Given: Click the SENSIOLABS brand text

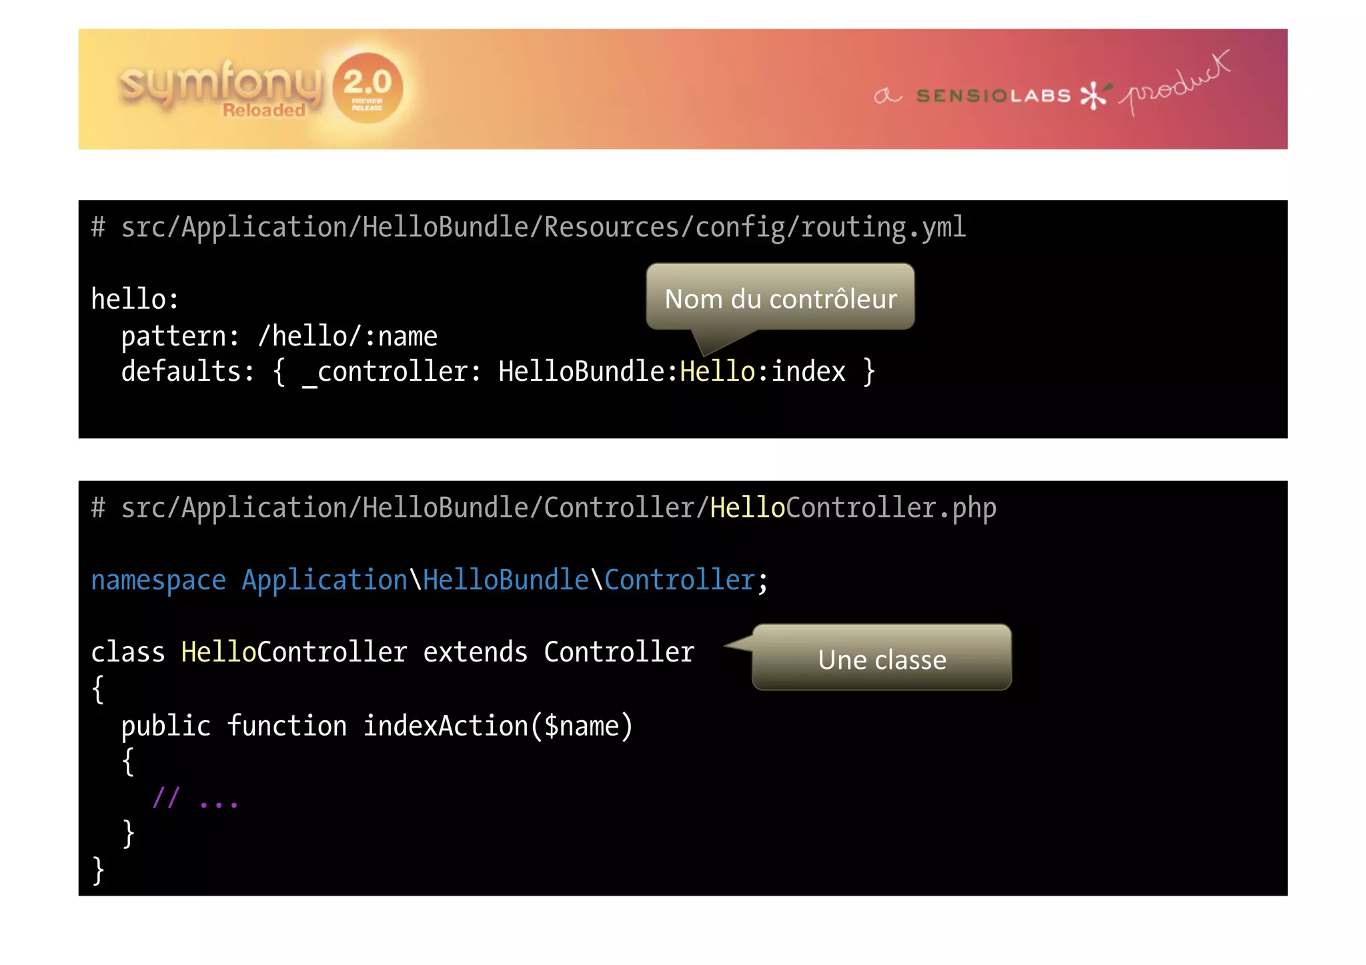Looking at the screenshot, I should (993, 96).
